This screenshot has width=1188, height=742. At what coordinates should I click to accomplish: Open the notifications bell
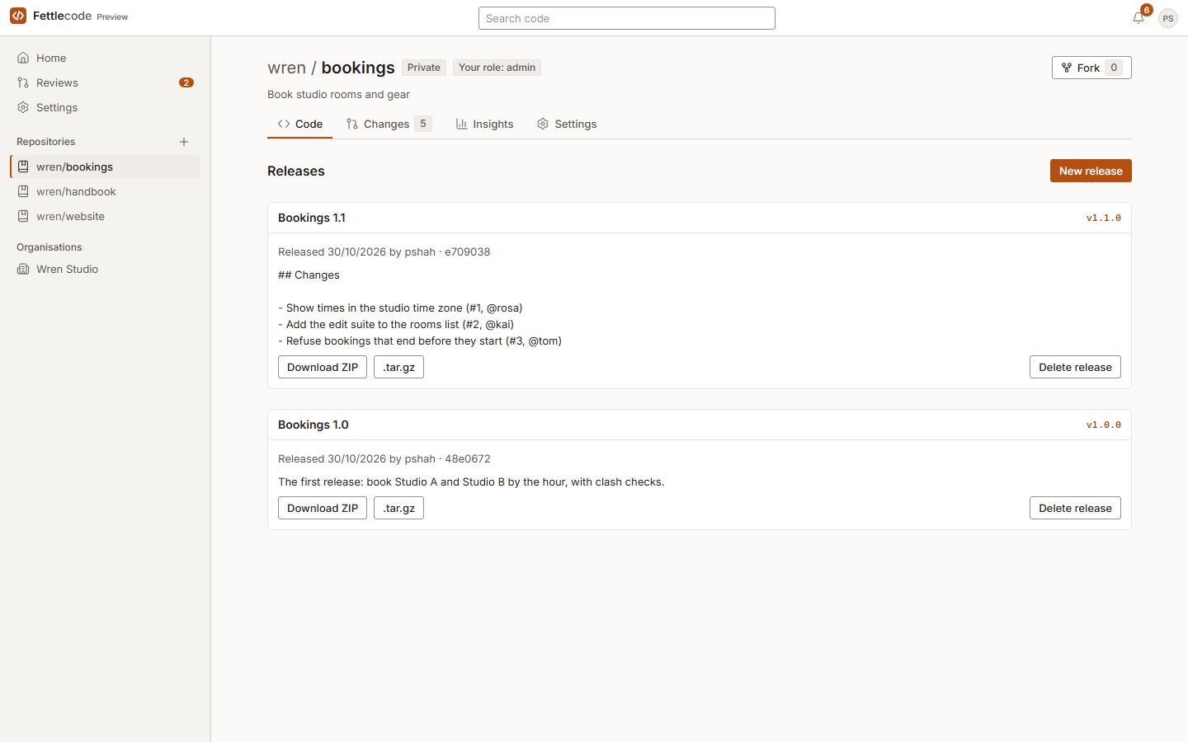pyautogui.click(x=1138, y=18)
